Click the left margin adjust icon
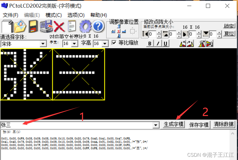 145,34
